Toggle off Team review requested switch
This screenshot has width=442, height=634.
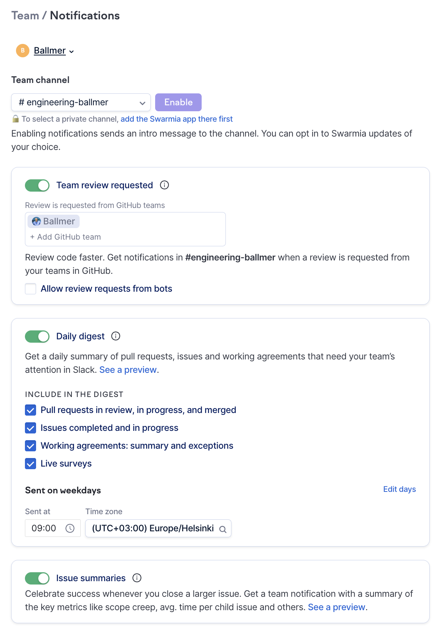(x=37, y=185)
